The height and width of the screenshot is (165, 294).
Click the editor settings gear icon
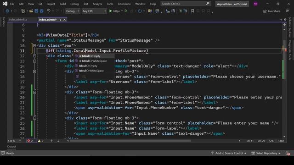[285, 19]
